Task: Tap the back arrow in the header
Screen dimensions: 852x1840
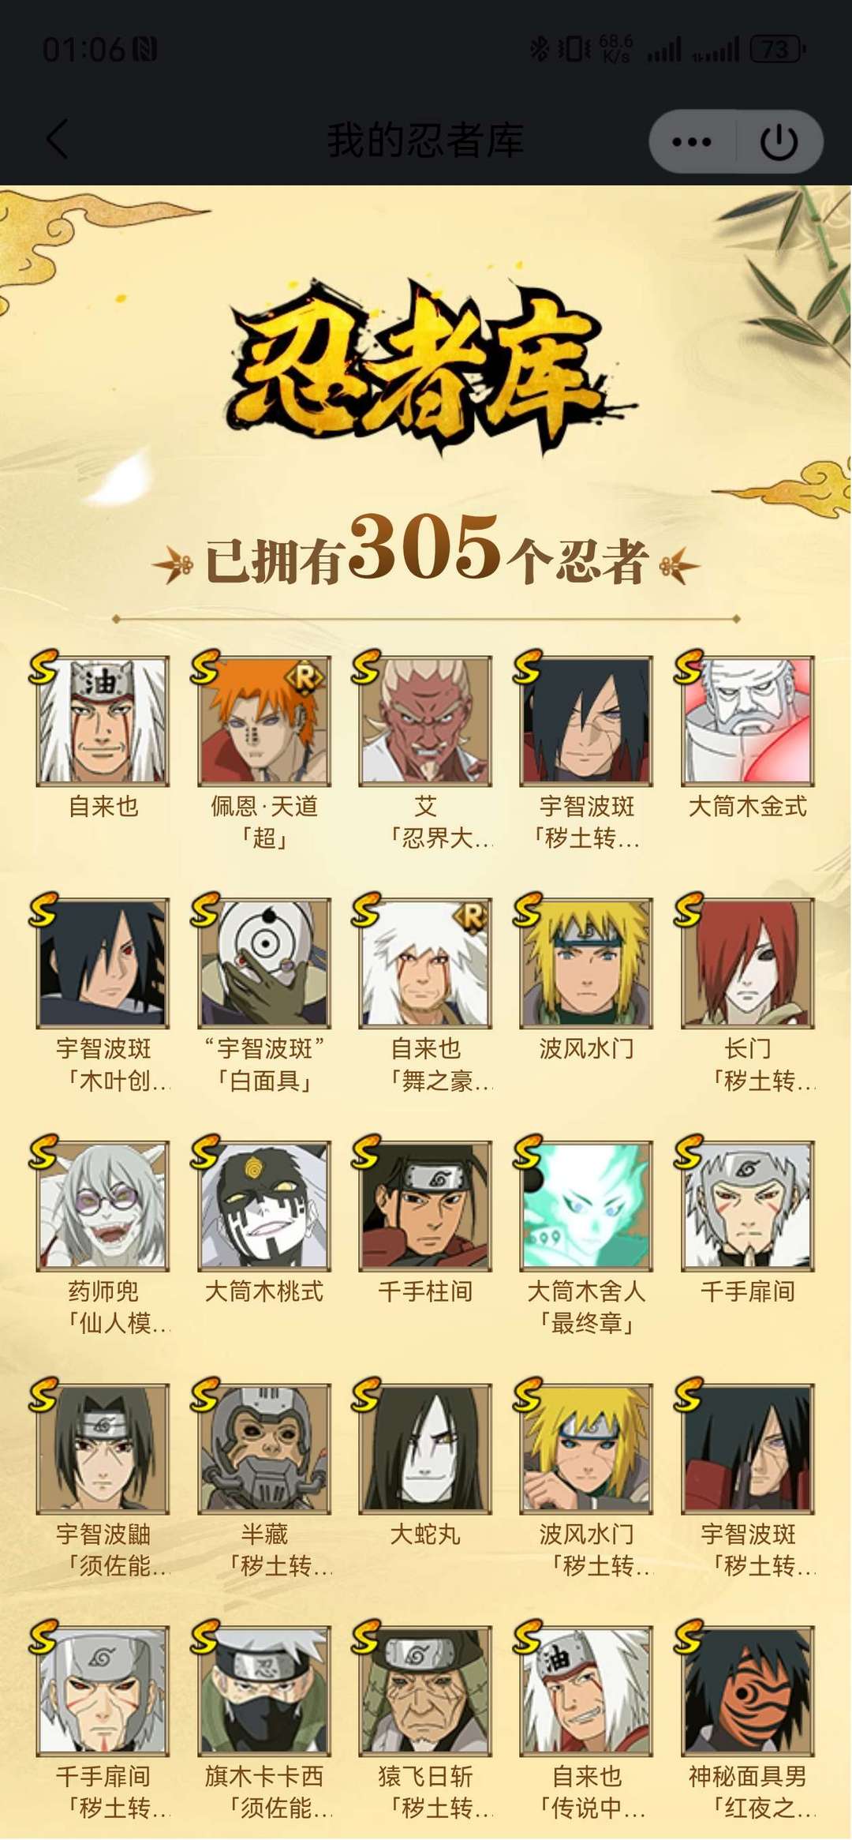Action: (x=58, y=140)
